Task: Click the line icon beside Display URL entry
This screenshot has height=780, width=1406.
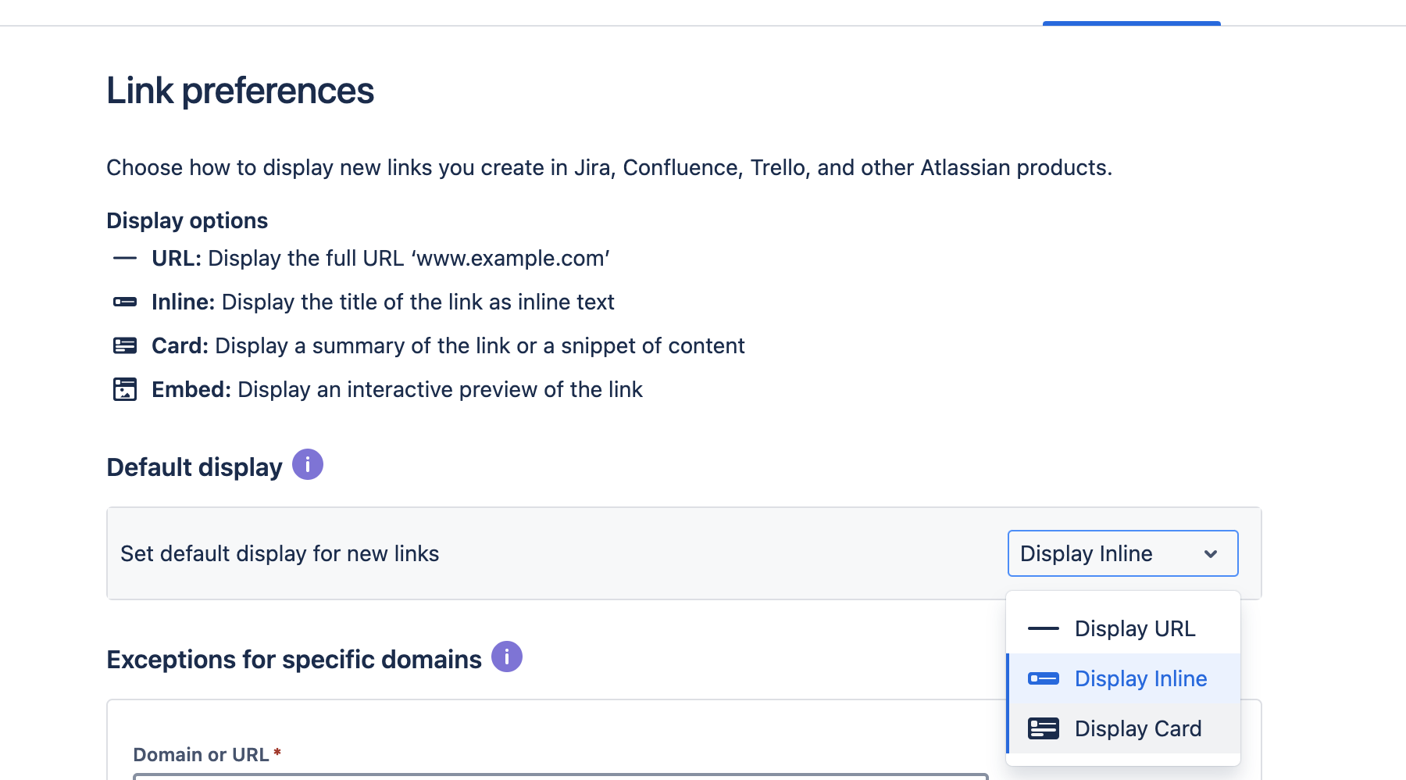Action: [x=1043, y=628]
